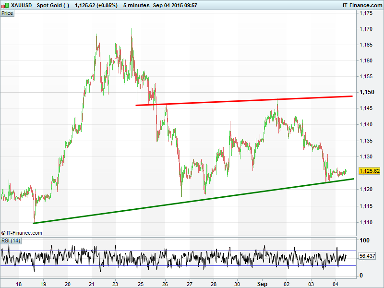
Task: Click the Sep 04 2015 09:57 timestamp
Action: 174,5
